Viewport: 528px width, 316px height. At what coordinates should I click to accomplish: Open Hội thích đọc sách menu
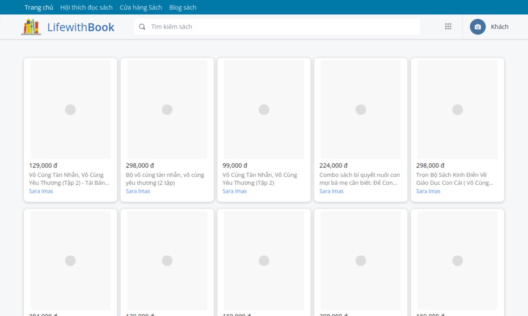coord(86,7)
